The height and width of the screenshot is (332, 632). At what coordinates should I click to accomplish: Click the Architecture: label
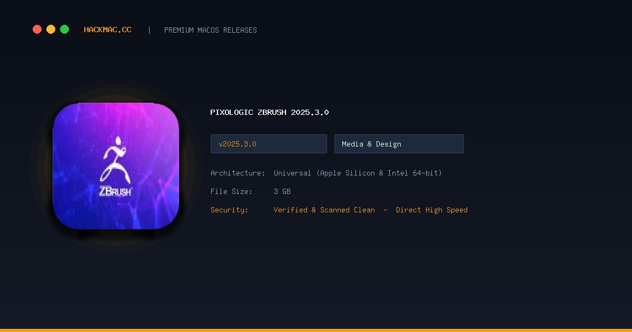(x=238, y=173)
